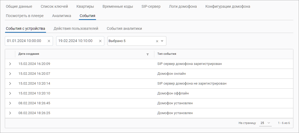
Task: Open 'Посмотреть в плеере' tab
Action: 25,16
